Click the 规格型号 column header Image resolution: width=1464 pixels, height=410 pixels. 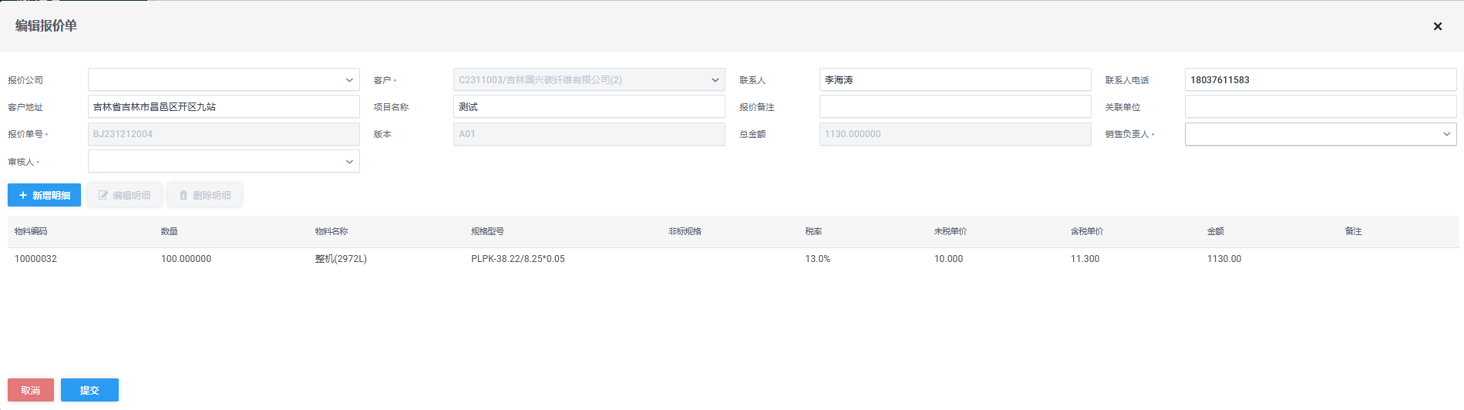488,231
